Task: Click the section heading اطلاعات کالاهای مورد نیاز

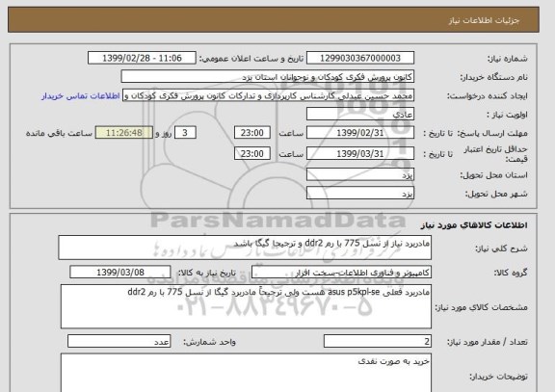Action: [x=474, y=225]
